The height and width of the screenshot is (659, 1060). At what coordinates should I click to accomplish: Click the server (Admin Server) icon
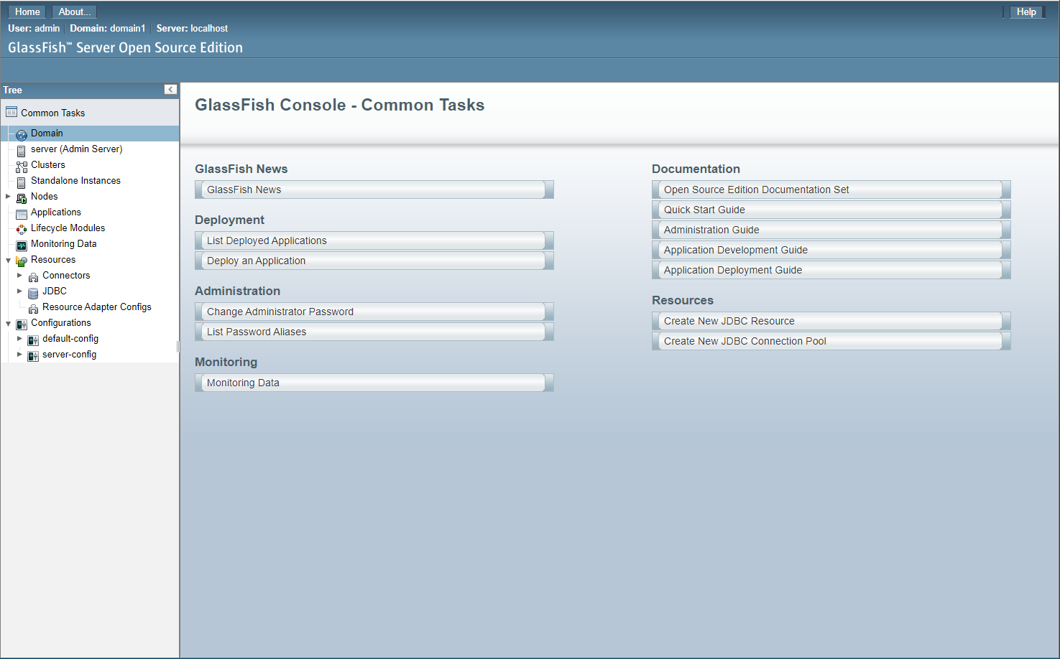(x=22, y=150)
